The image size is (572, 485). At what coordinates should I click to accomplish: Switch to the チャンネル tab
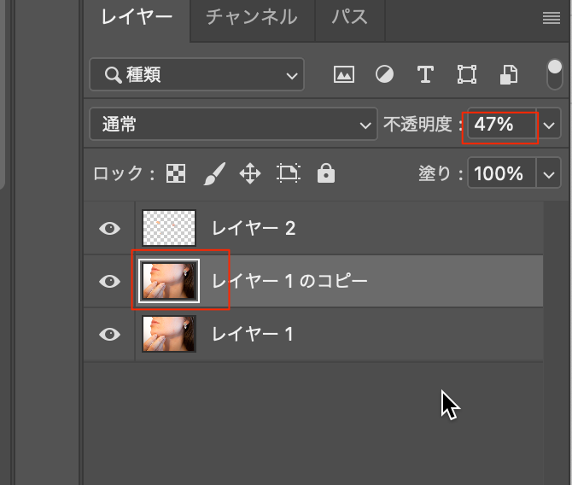tap(252, 17)
